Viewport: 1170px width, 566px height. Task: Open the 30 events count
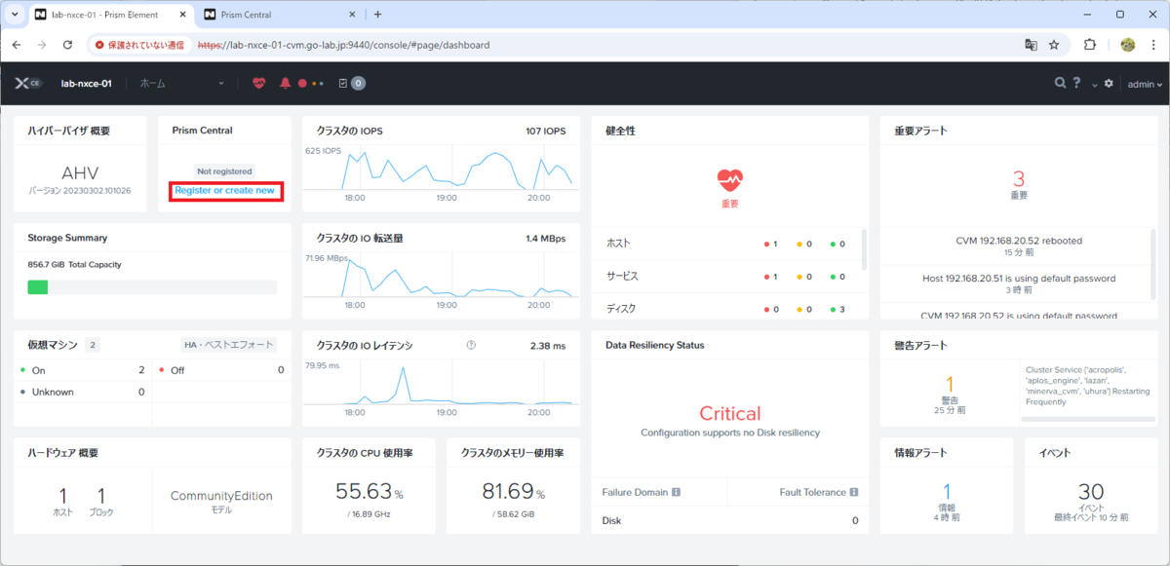coord(1090,491)
